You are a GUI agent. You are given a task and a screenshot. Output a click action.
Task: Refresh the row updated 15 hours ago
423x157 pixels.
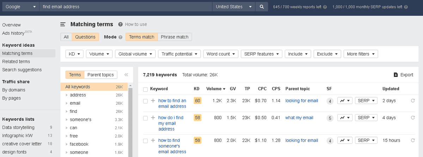(x=413, y=140)
